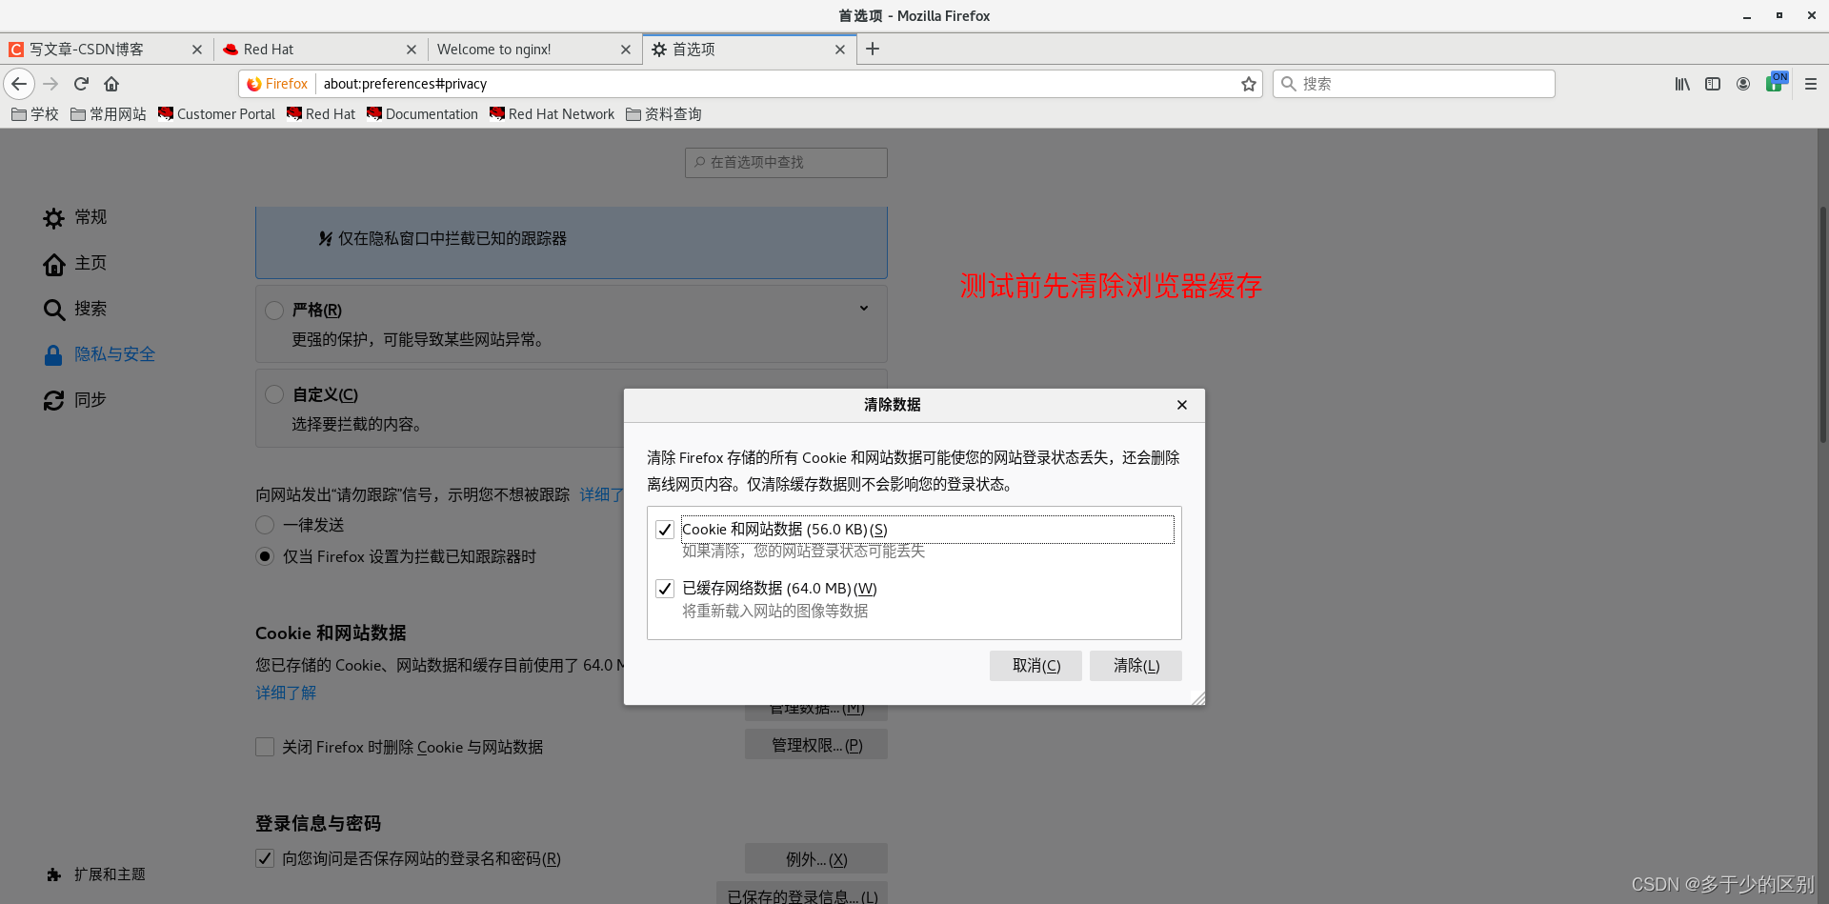Open the 学校 bookmarks folder
The image size is (1829, 904).
tap(35, 114)
